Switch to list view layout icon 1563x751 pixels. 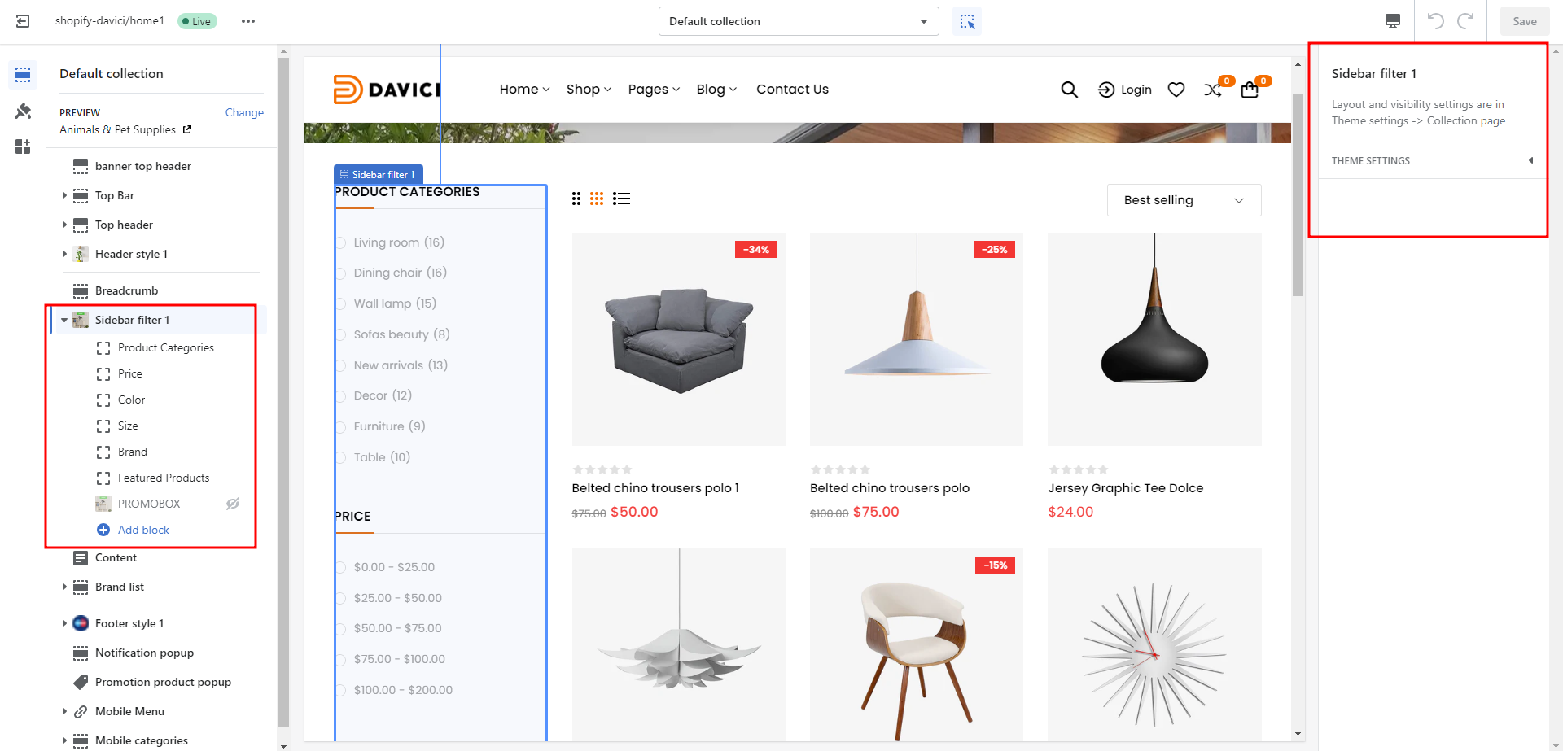click(x=622, y=199)
